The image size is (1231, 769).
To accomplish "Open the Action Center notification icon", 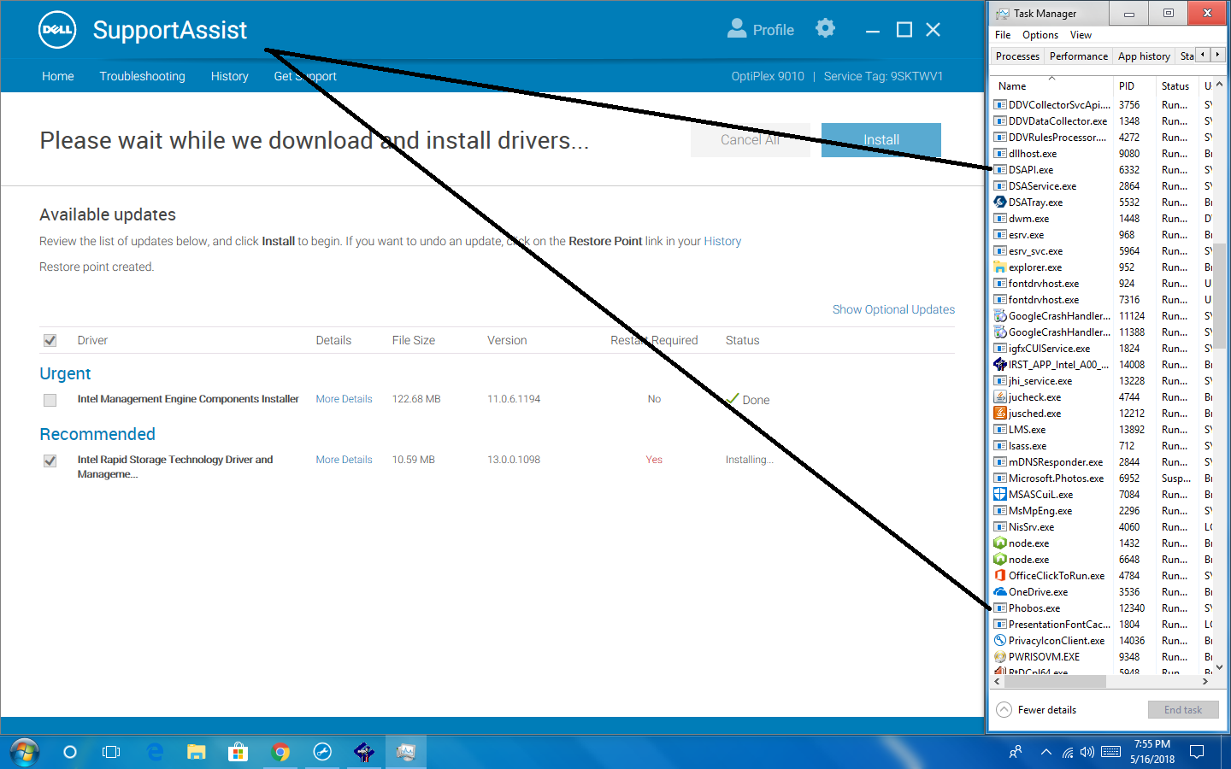I will point(1197,752).
